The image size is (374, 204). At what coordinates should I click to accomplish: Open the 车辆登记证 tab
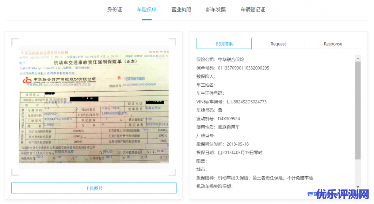(x=253, y=9)
